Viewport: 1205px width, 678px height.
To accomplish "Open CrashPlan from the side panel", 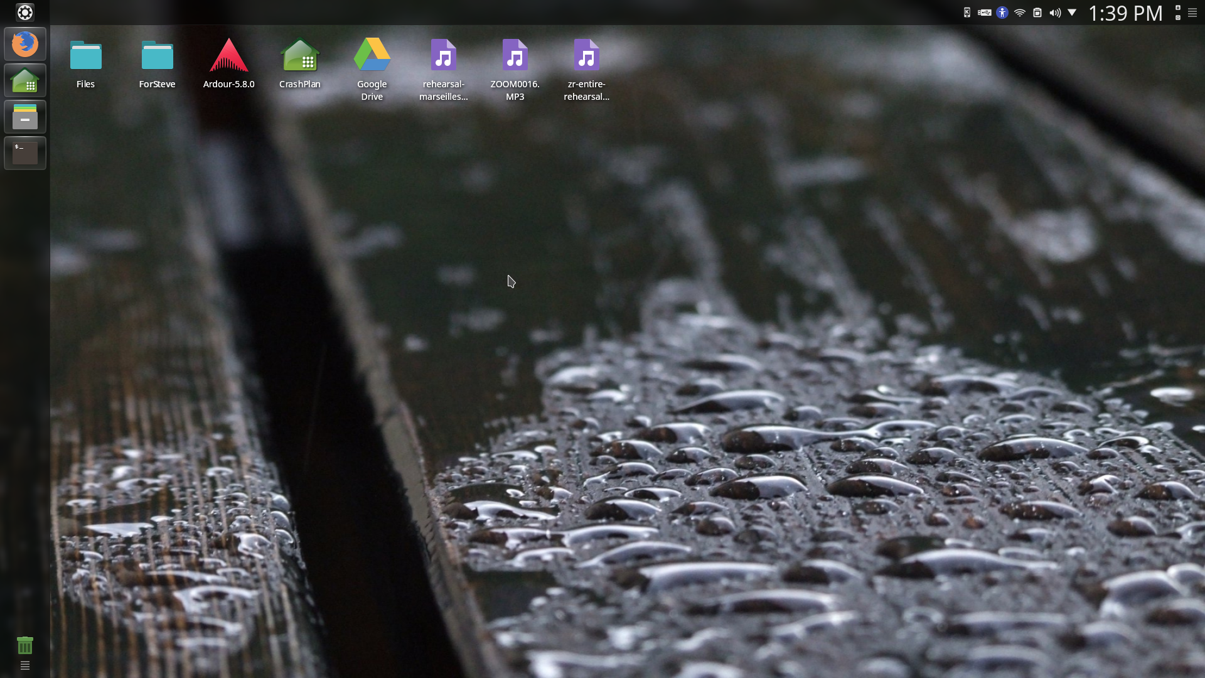I will (x=25, y=80).
